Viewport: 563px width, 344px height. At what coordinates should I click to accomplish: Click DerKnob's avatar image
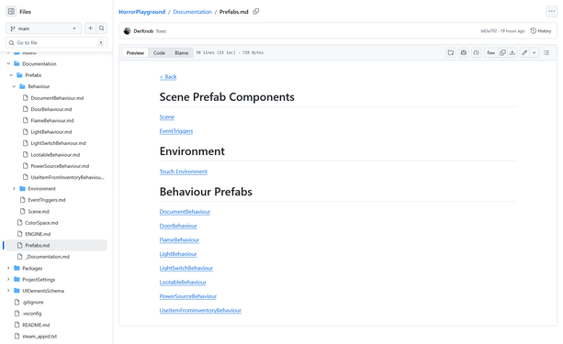click(x=127, y=31)
